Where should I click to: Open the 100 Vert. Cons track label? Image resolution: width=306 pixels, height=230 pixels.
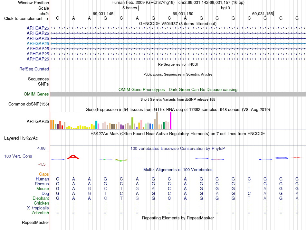coord(18,156)
